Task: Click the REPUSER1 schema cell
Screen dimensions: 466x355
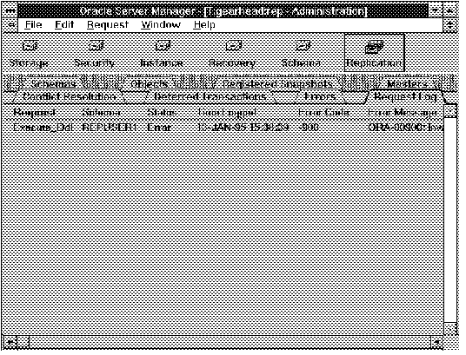Action: point(109,128)
